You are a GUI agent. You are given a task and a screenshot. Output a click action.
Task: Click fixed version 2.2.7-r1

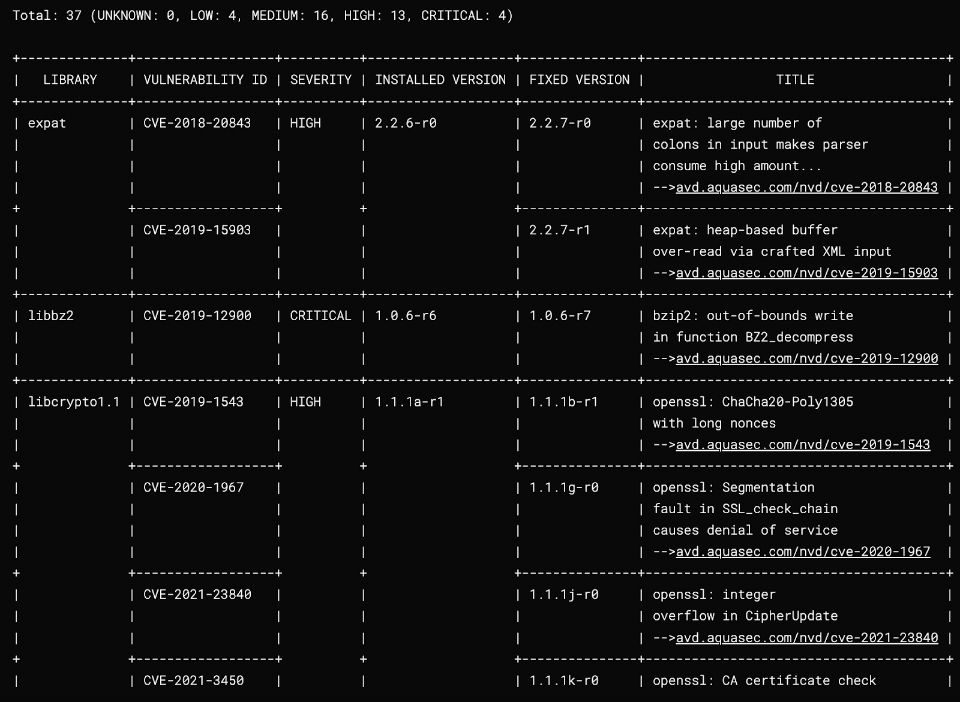pyautogui.click(x=560, y=230)
